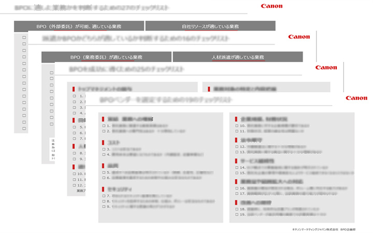Click the second Canon logo from the top
The image size is (373, 233).
(299, 37)
